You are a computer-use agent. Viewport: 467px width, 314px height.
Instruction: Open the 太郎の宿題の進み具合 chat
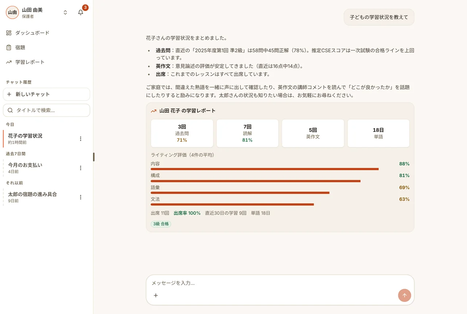pos(40,197)
